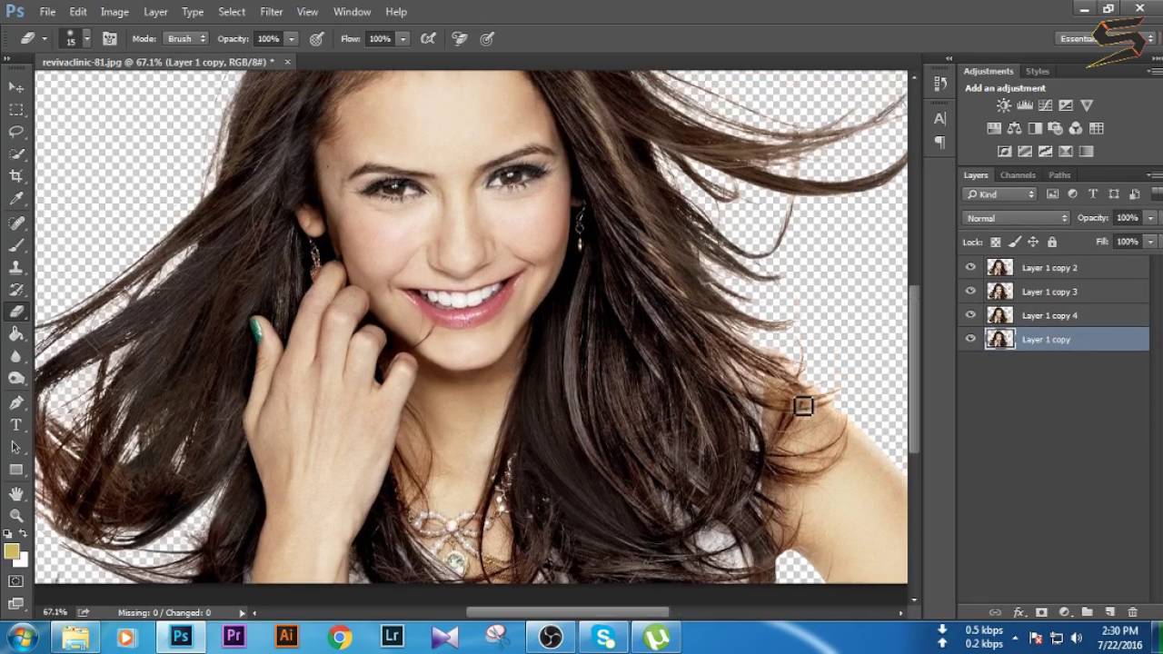Select the Quick Selection tool
This screenshot has width=1163, height=654.
16,154
